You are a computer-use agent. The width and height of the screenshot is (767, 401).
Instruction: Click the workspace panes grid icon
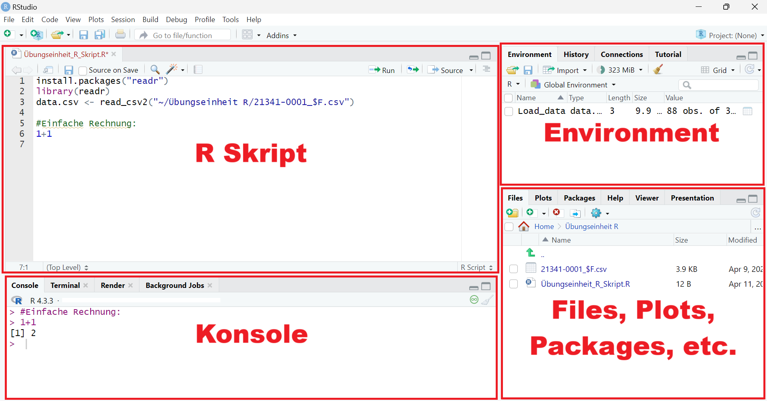click(247, 35)
